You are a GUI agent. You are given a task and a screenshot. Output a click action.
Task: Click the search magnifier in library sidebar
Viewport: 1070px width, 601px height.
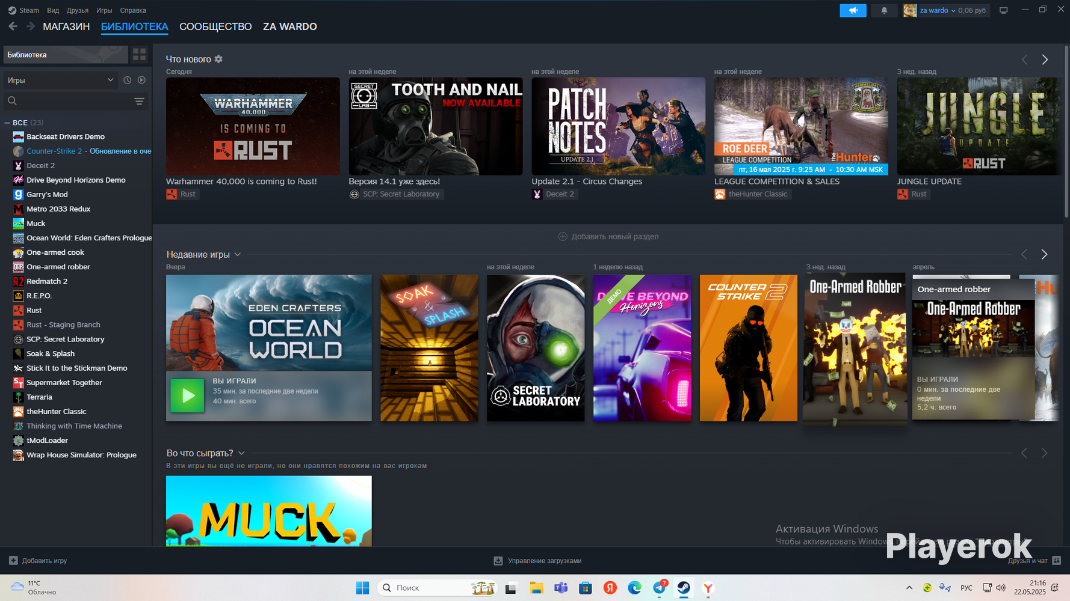click(x=12, y=101)
